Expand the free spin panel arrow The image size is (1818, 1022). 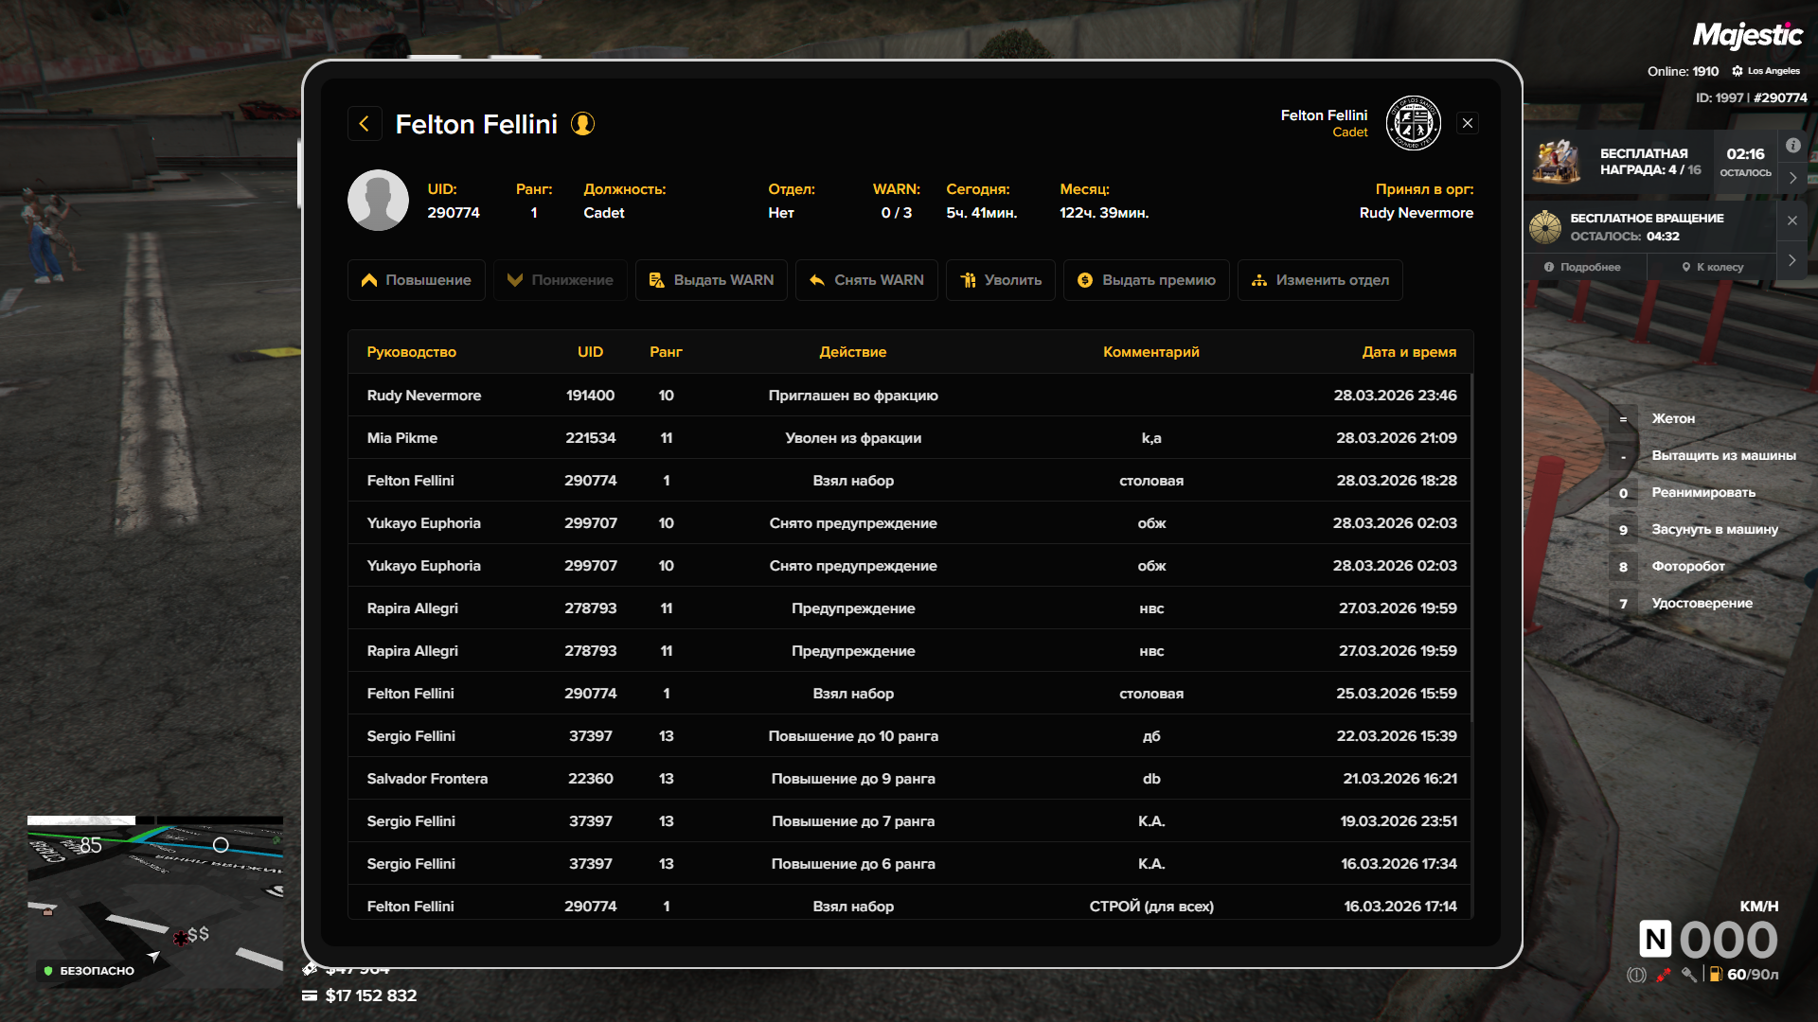pos(1791,260)
